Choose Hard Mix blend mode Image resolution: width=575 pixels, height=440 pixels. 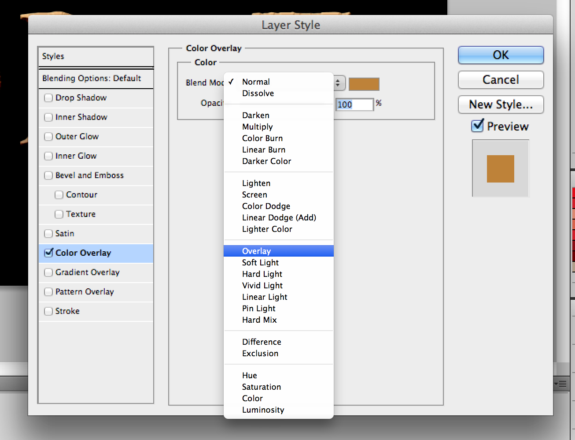(x=278, y=320)
